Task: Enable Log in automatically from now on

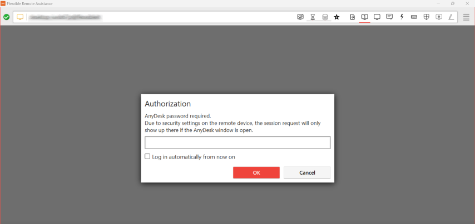Action: click(147, 156)
